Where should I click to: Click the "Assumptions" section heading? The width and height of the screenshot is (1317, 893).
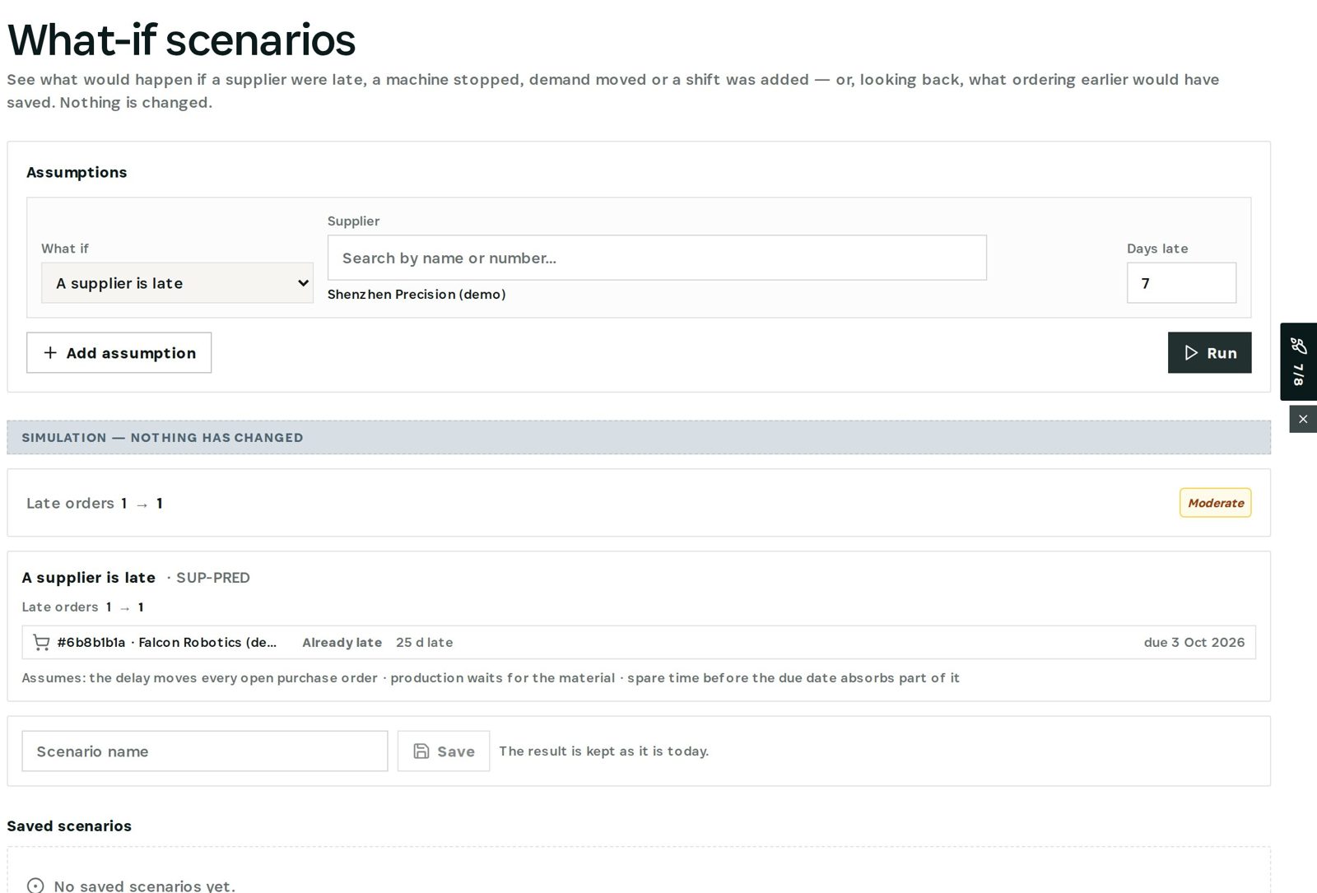[77, 172]
